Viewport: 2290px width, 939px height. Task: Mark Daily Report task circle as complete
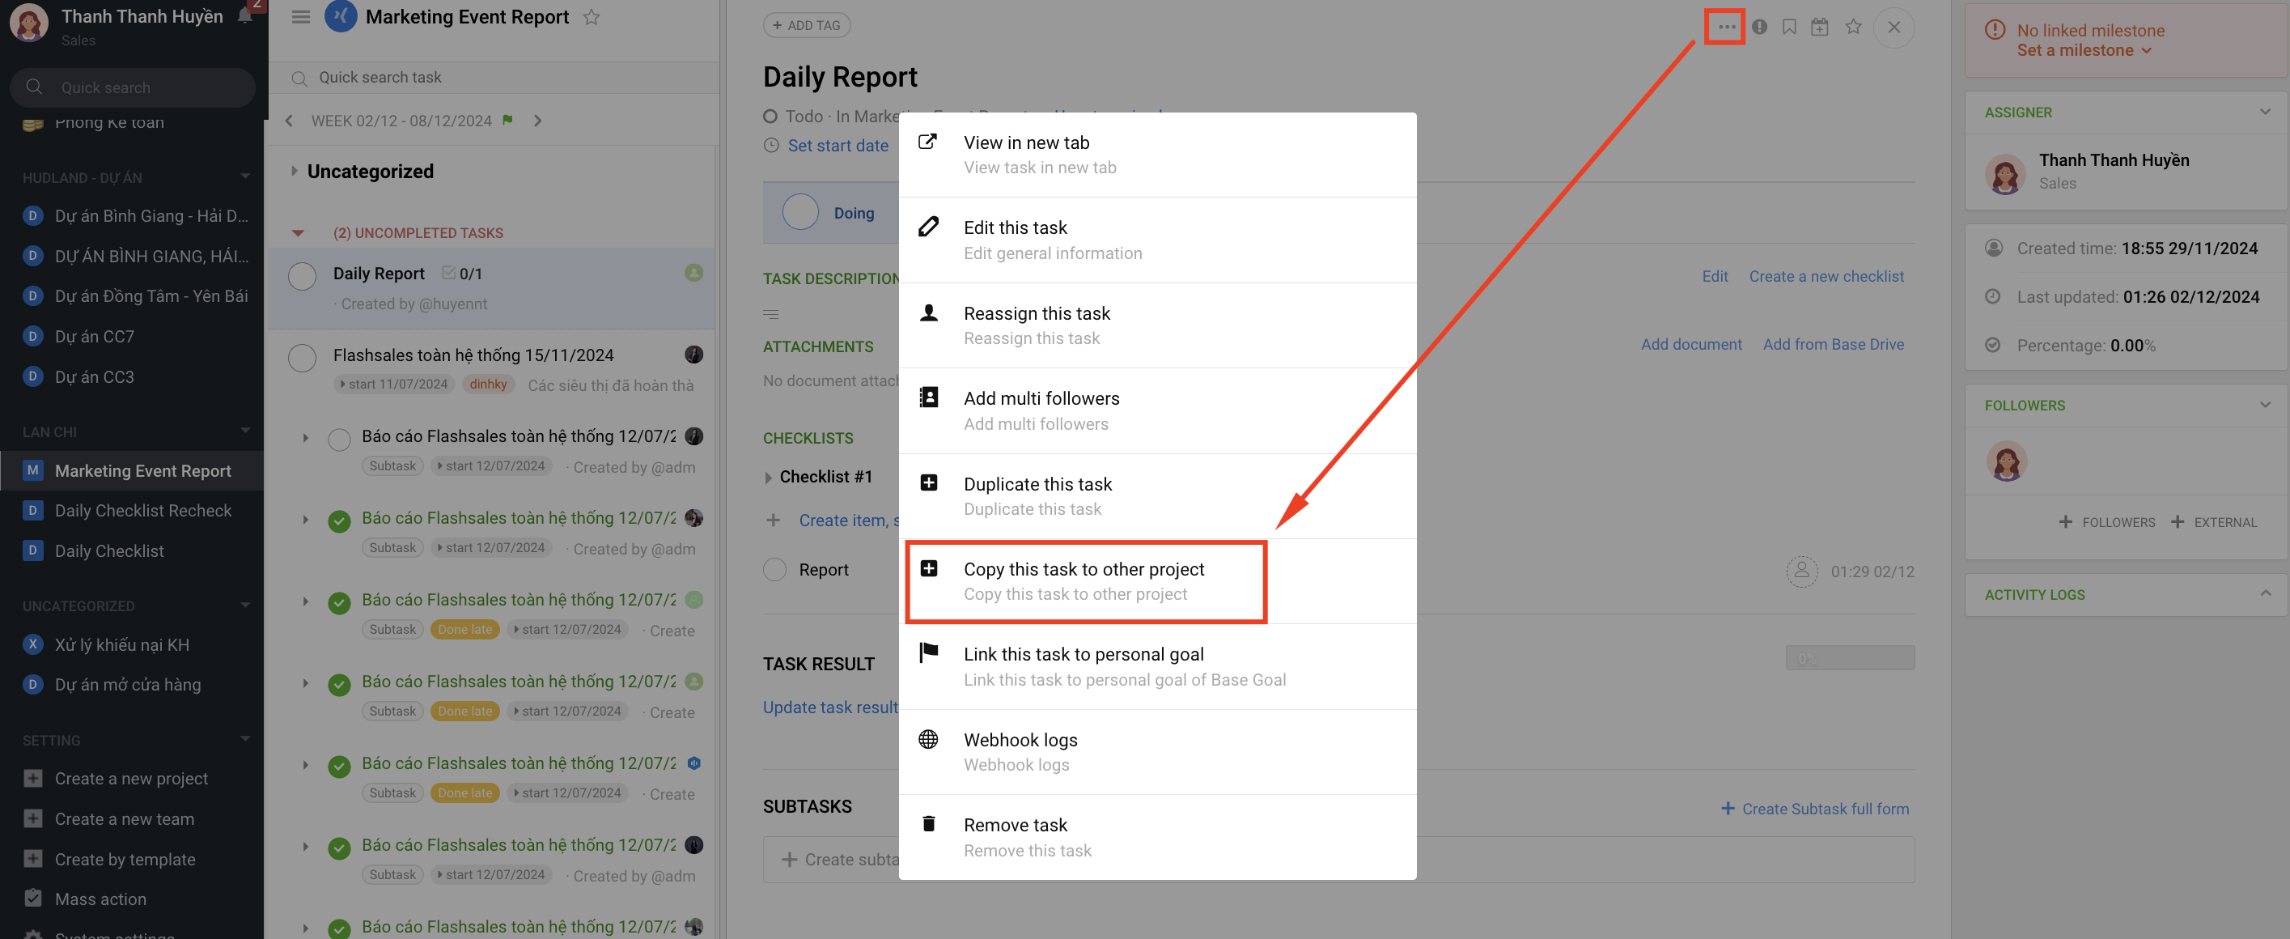pos(303,277)
